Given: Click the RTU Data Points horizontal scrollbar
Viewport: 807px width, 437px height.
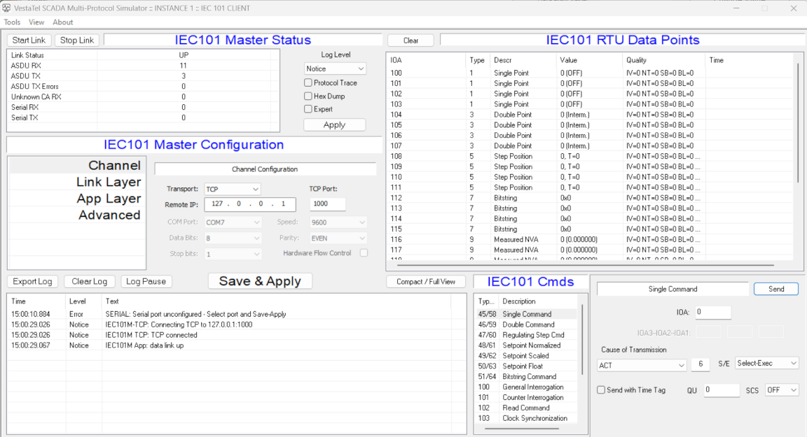Looking at the screenshot, I should tap(581, 266).
